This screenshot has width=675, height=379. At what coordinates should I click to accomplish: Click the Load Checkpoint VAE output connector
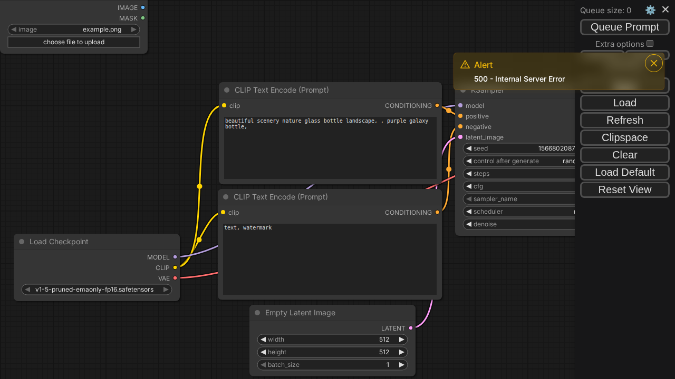coord(175,278)
